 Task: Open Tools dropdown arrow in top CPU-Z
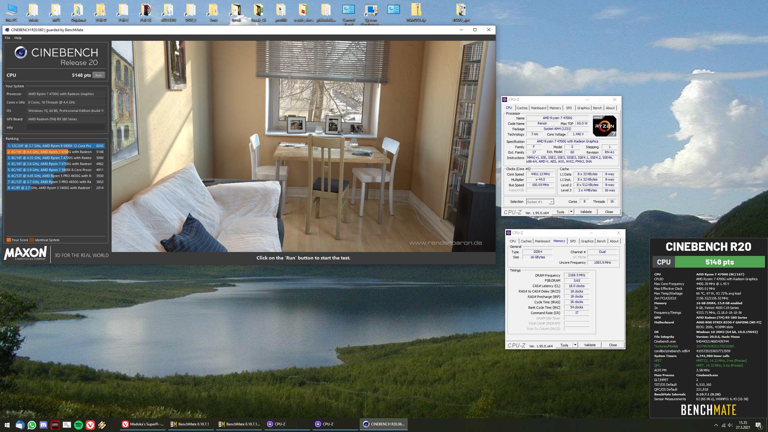(x=571, y=212)
